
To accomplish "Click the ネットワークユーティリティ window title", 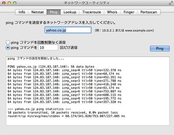I will click(87, 3).
